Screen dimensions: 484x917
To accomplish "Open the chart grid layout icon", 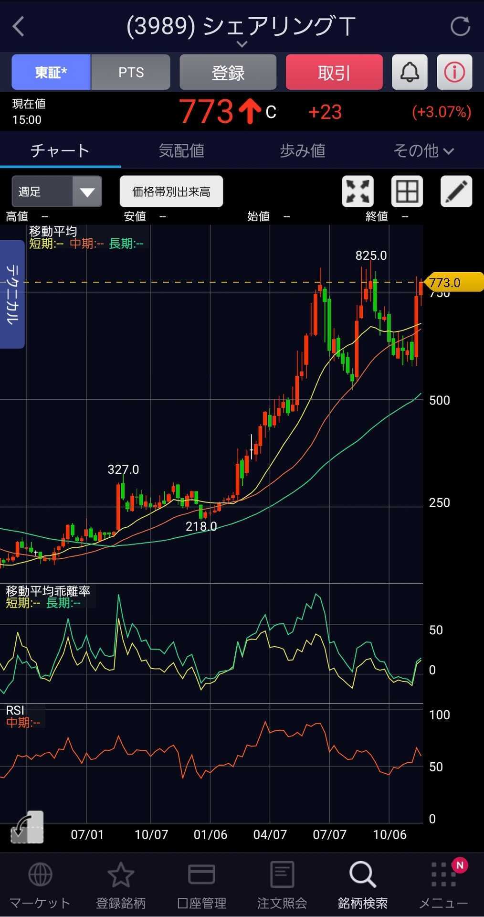I will coord(407,192).
